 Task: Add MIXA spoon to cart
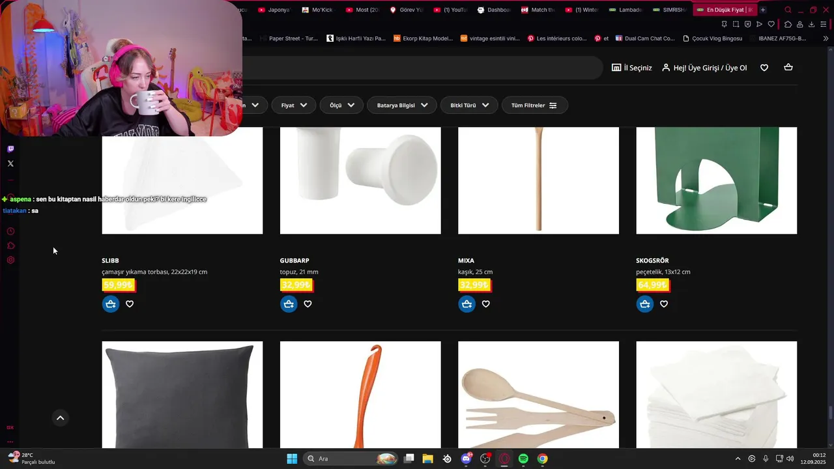467,304
